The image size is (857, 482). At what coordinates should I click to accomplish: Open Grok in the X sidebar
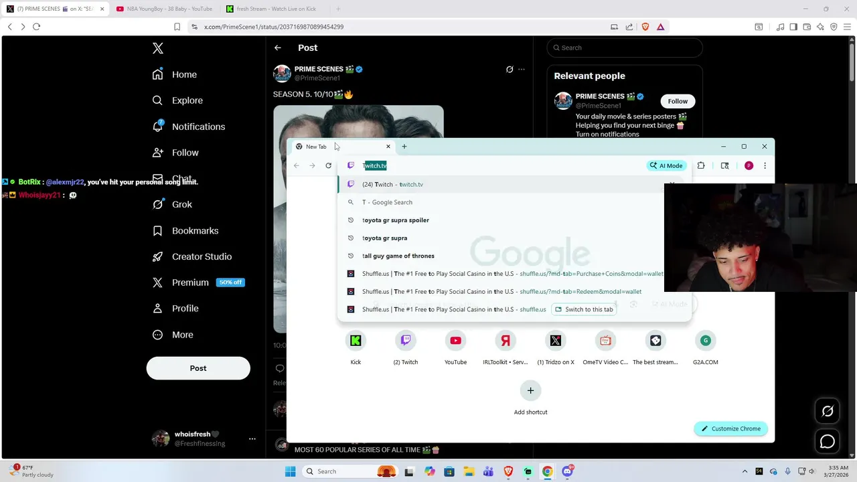(x=172, y=204)
